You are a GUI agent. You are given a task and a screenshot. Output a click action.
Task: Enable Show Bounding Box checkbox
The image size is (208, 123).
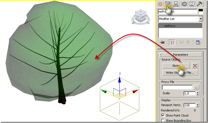click(163, 120)
